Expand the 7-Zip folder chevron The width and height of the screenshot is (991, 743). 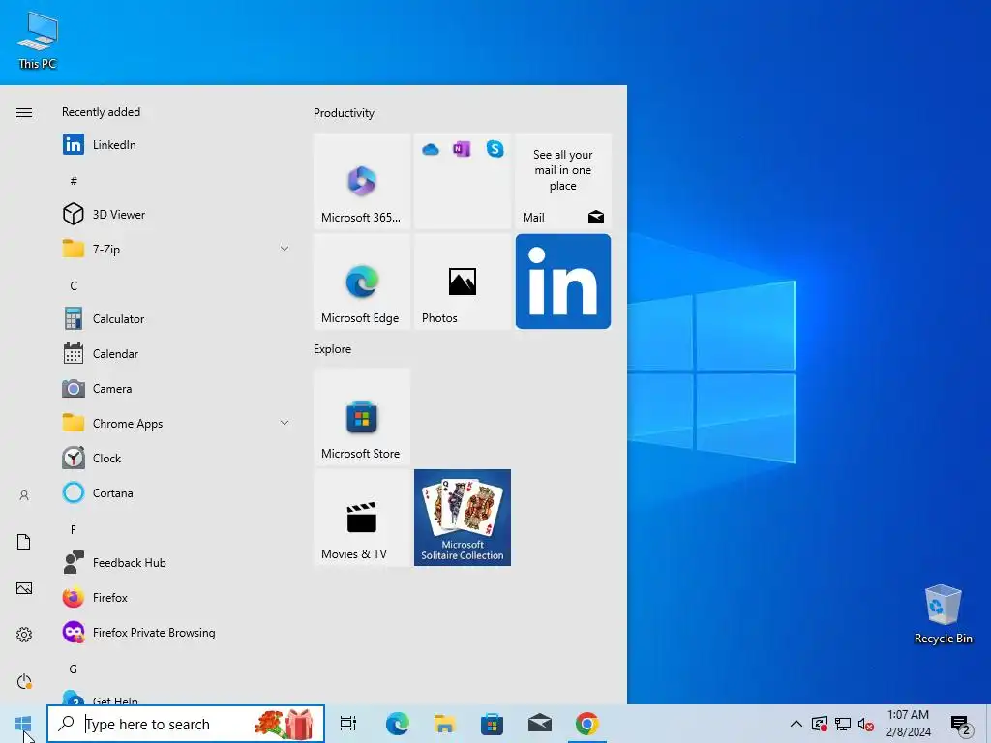coord(285,249)
